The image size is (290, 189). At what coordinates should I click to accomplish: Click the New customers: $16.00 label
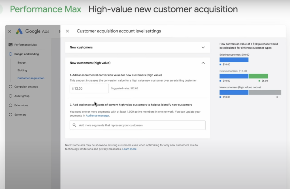point(233,71)
